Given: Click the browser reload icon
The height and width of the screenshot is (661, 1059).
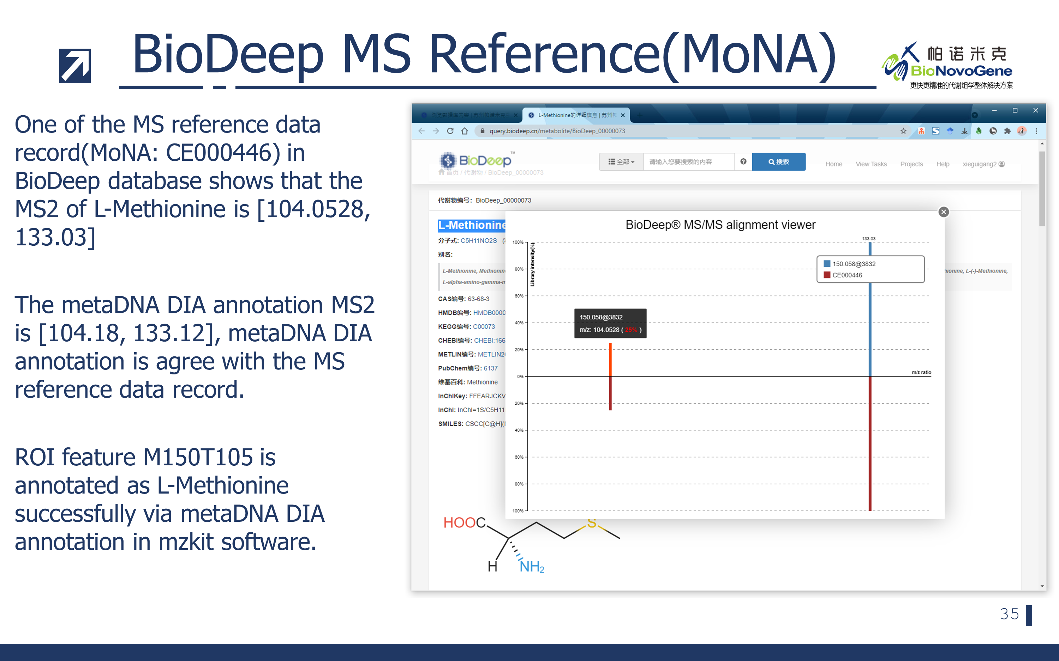Looking at the screenshot, I should (450, 131).
